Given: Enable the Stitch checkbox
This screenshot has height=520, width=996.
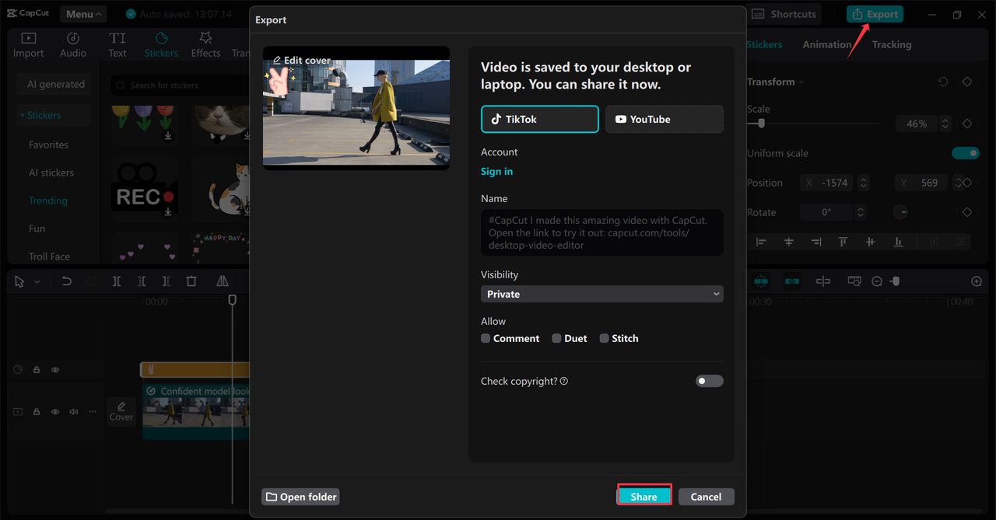Looking at the screenshot, I should (604, 338).
